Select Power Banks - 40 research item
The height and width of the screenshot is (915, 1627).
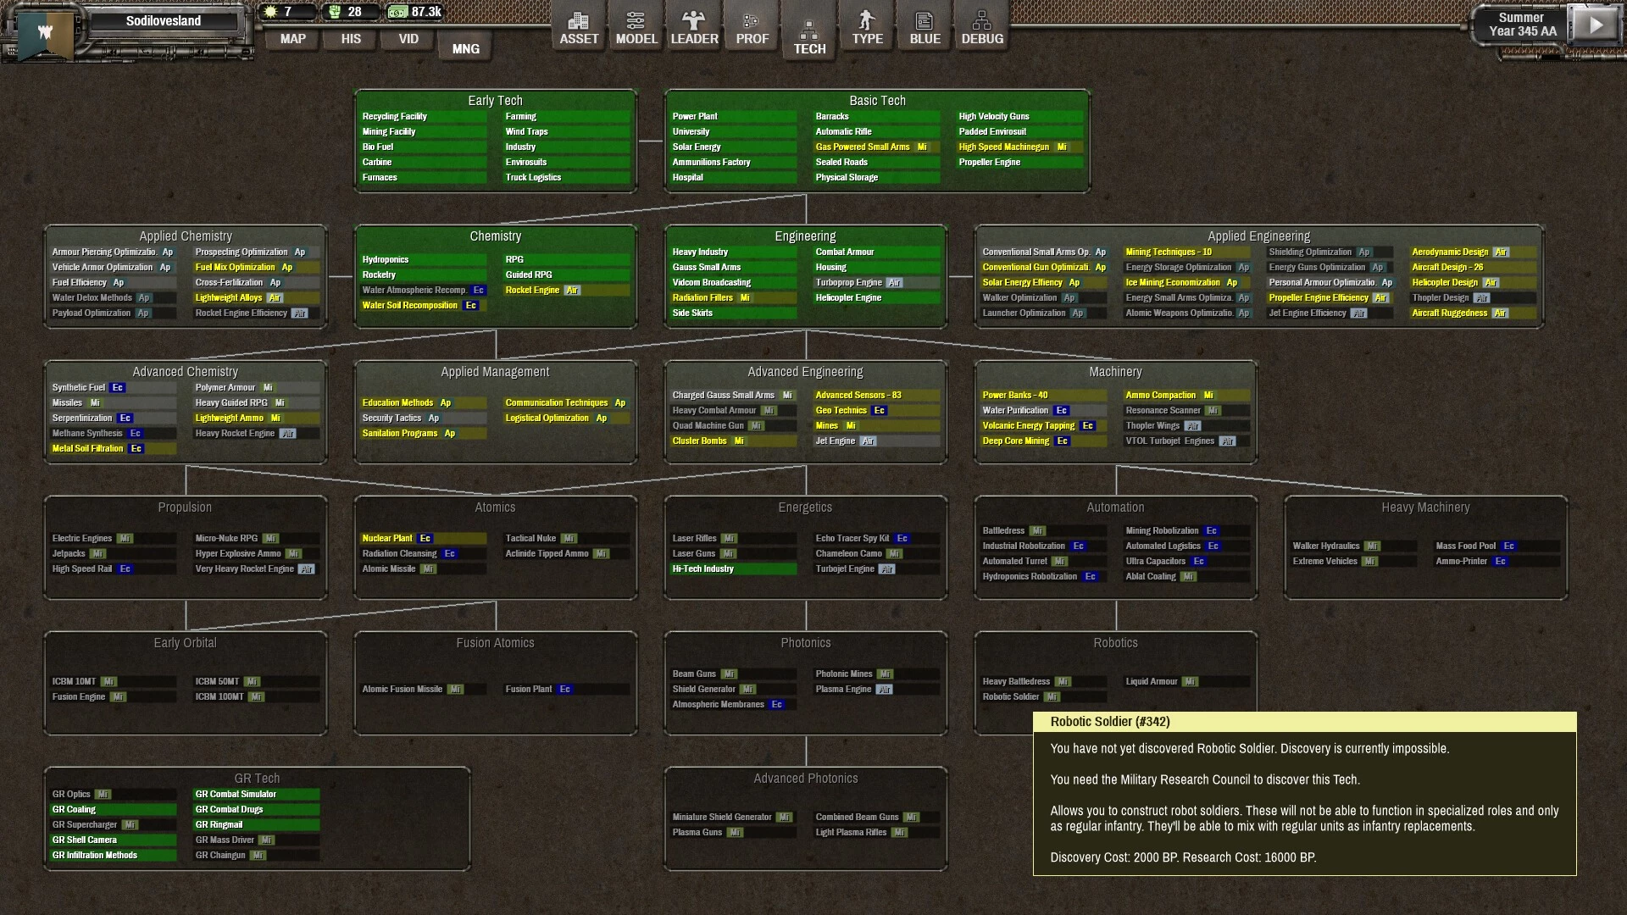(1015, 396)
